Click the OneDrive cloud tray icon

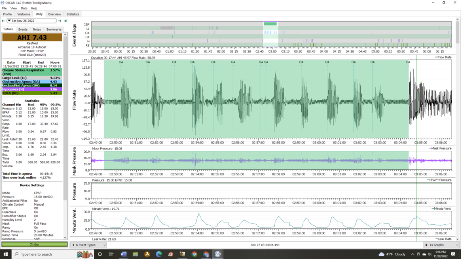pyautogui.click(x=424, y=254)
